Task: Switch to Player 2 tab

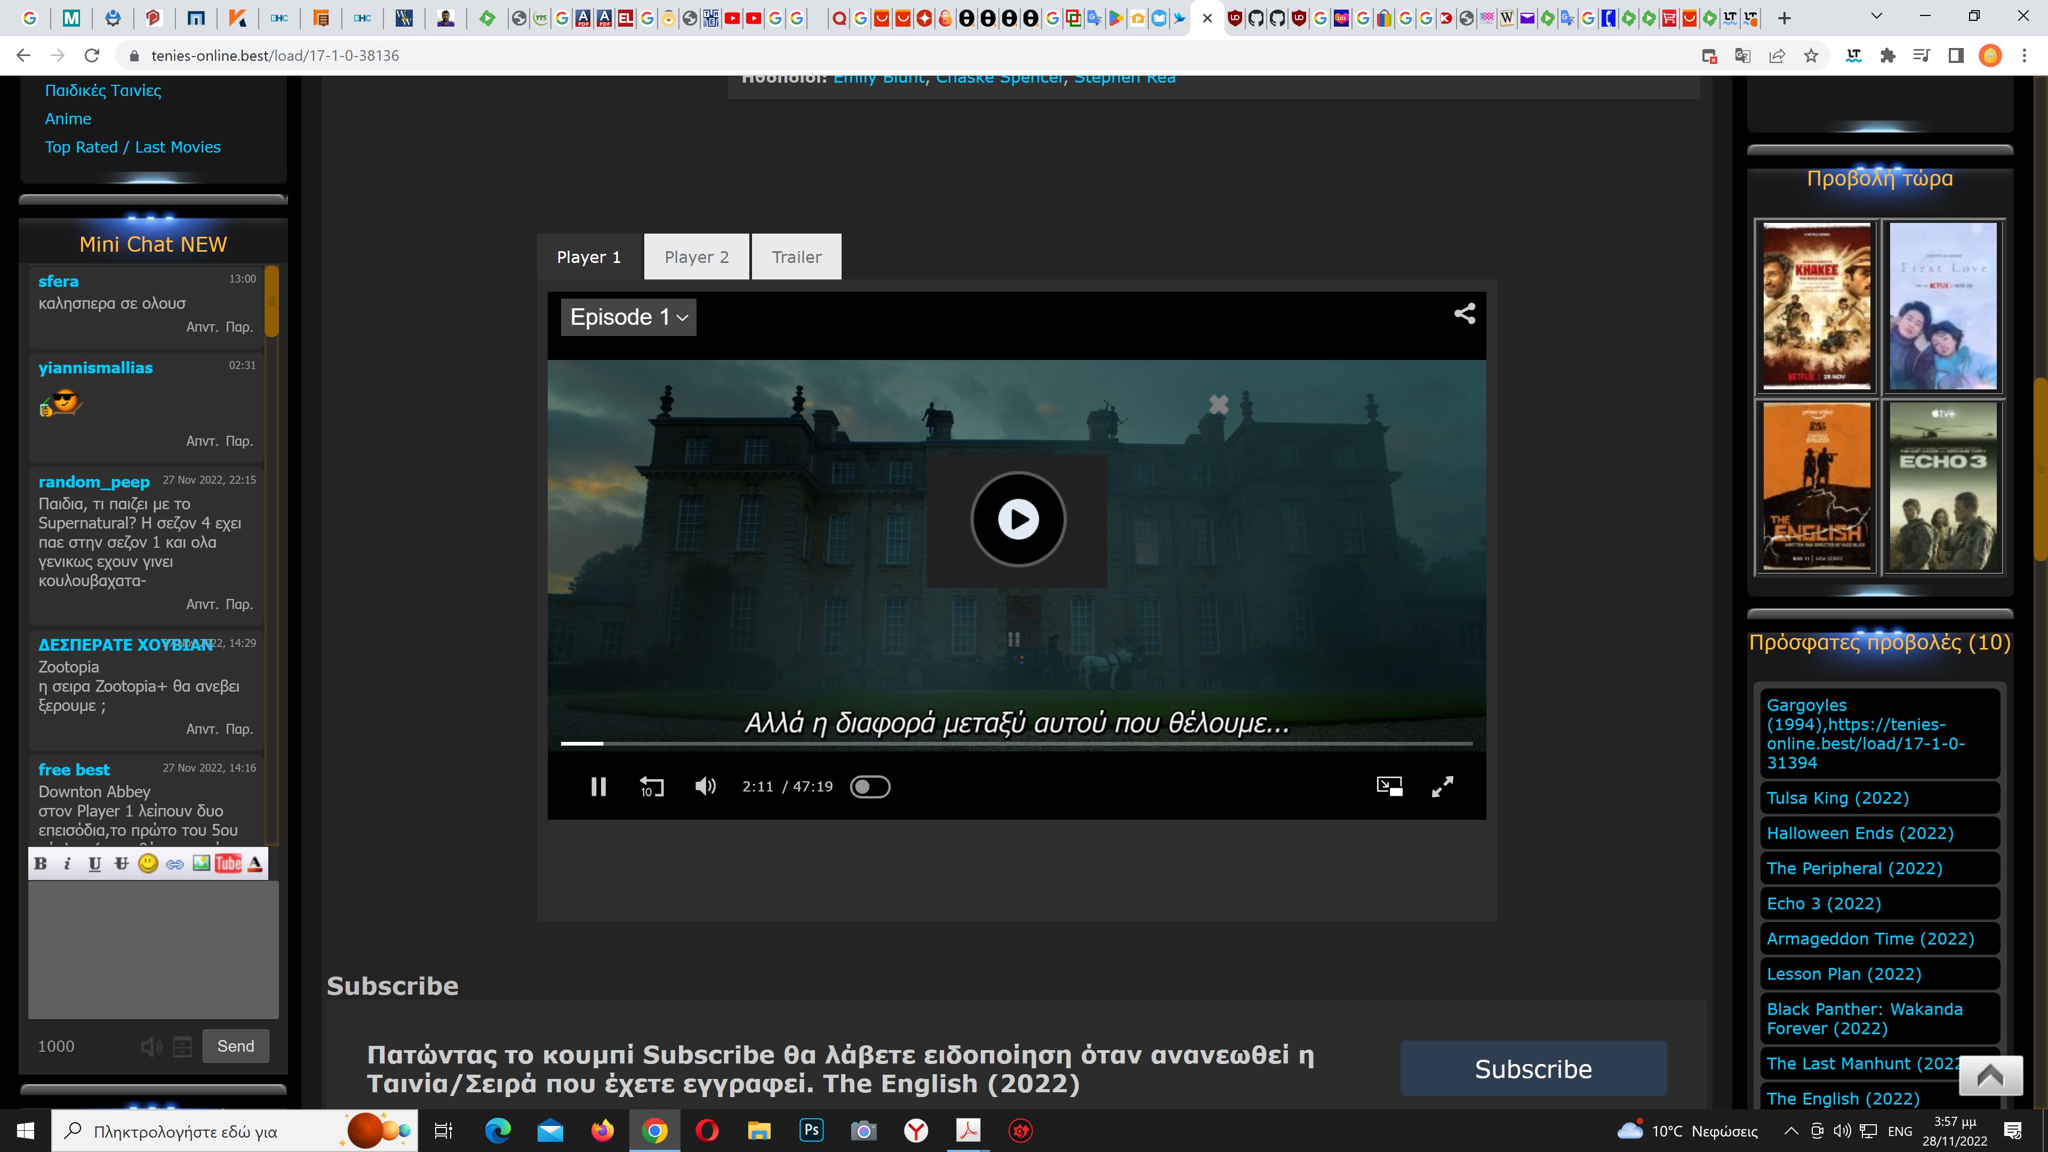Action: (697, 257)
